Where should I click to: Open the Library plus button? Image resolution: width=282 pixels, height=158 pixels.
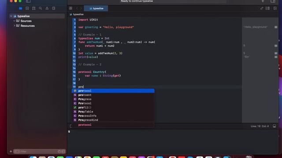tap(263, 1)
